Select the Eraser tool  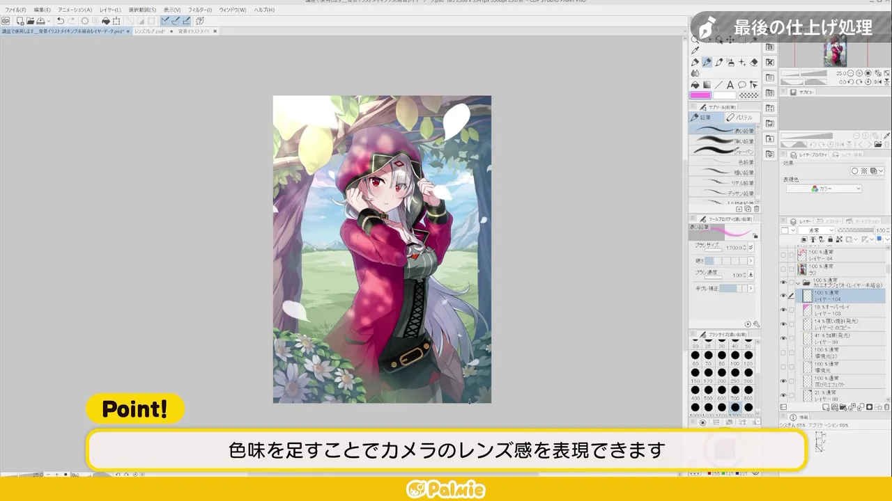754,62
